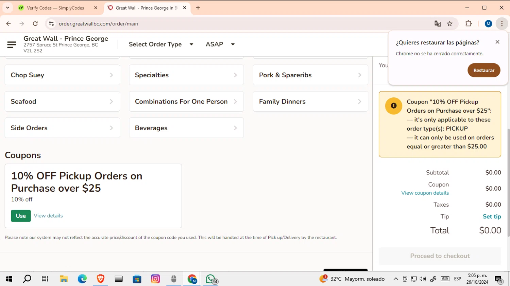Click the translate page icon

pos(438,24)
